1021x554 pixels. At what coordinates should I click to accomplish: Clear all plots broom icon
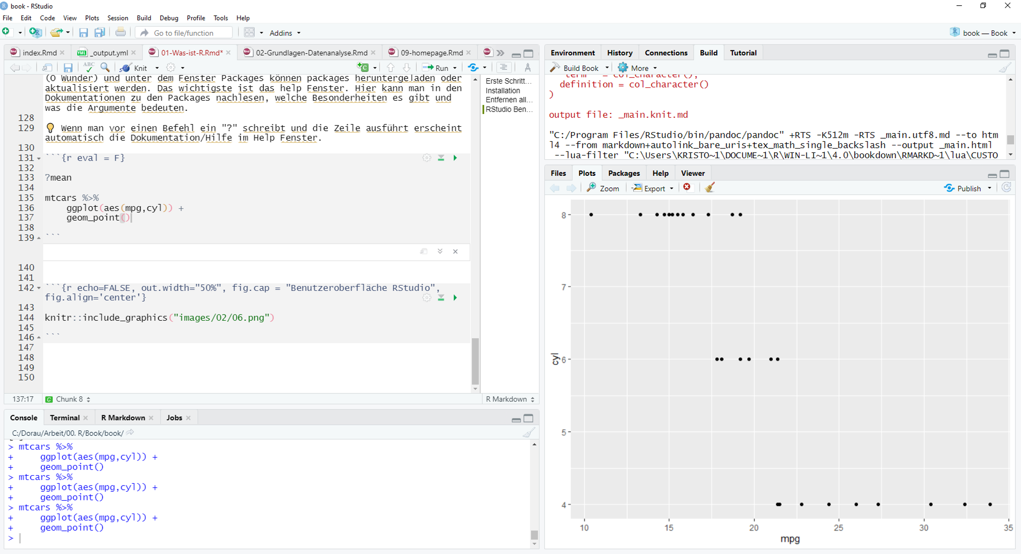pyautogui.click(x=710, y=188)
